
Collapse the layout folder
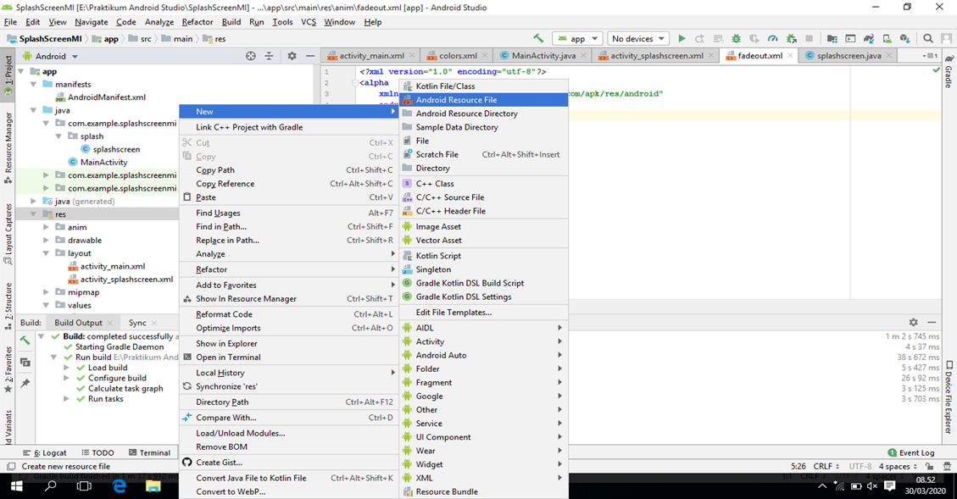tap(46, 253)
